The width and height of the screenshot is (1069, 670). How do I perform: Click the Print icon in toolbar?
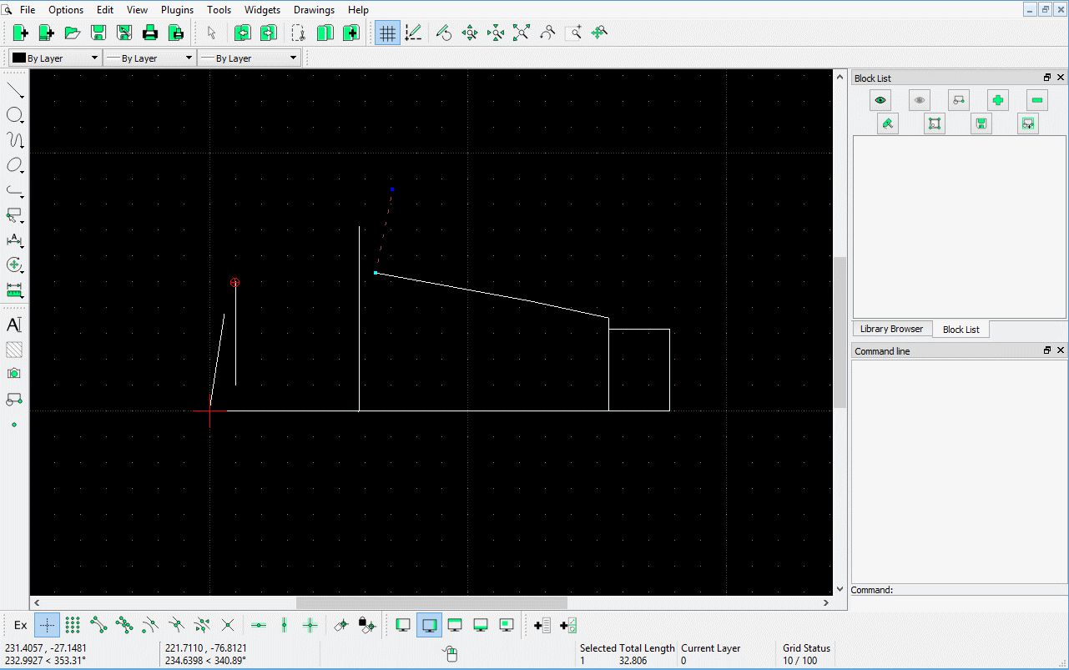coord(150,33)
